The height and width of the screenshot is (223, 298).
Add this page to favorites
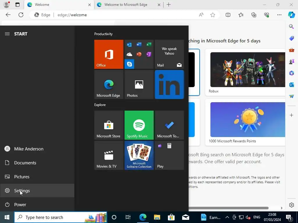(x=213, y=15)
